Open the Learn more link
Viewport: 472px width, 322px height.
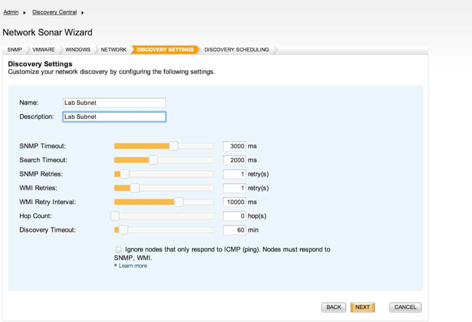click(133, 265)
